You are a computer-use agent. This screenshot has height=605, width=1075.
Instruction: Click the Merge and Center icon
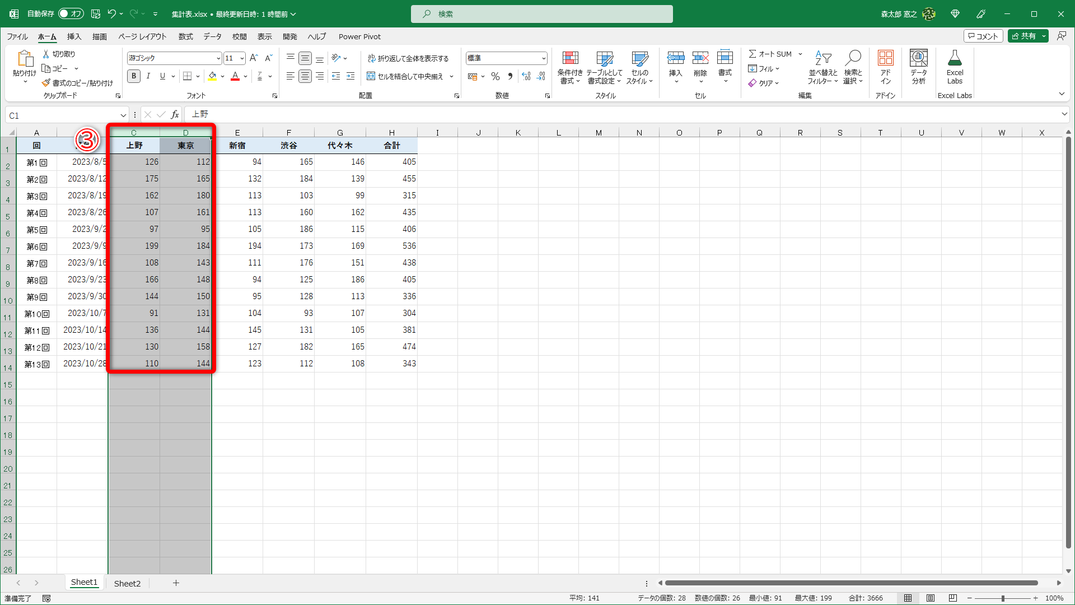tap(371, 76)
